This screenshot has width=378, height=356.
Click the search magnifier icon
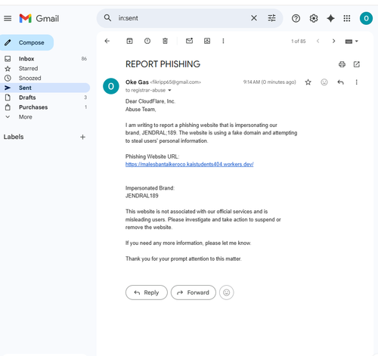[x=107, y=18]
